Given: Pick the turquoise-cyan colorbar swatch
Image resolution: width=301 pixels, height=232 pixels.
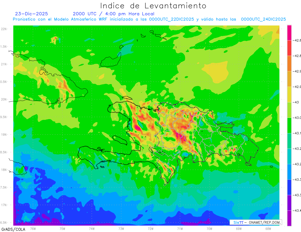Looking at the screenshot, I should point(289,156).
